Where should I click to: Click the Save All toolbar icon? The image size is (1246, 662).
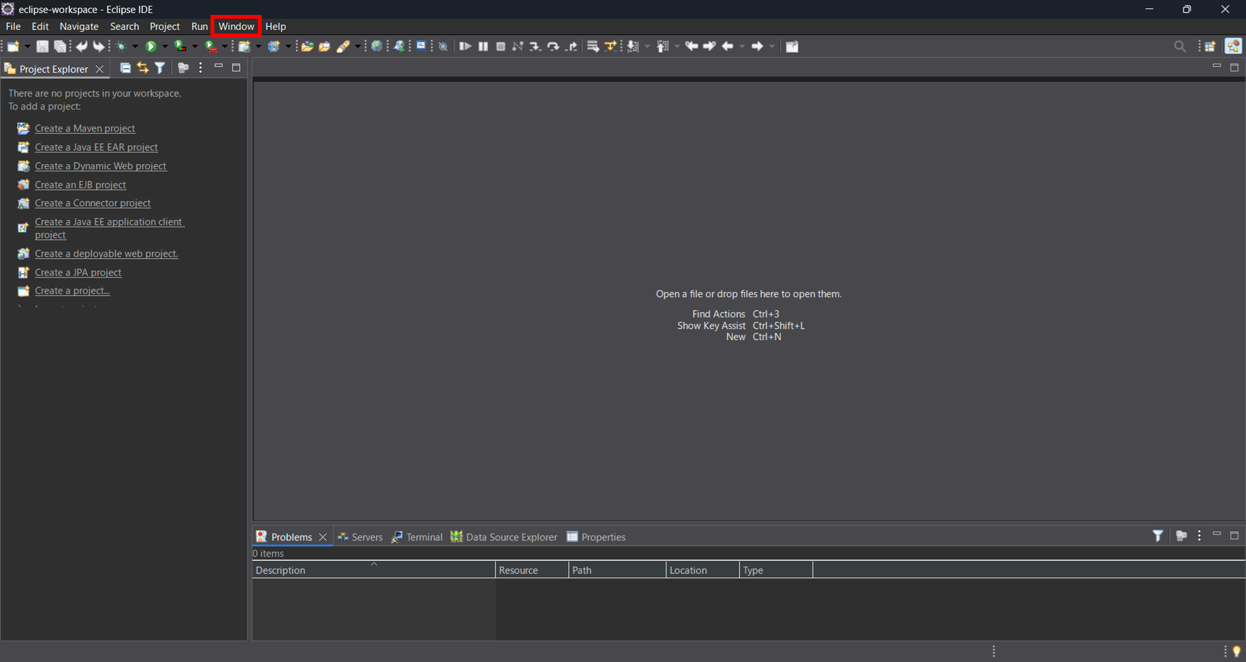pyautogui.click(x=60, y=46)
